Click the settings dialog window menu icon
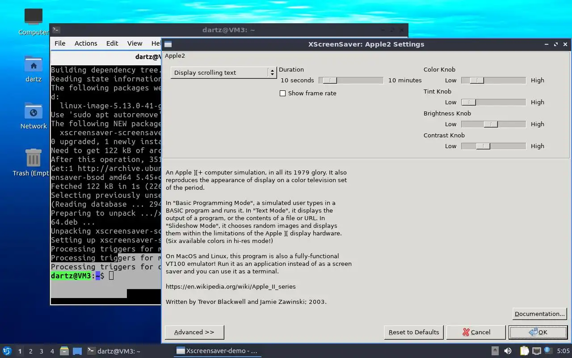 click(168, 44)
